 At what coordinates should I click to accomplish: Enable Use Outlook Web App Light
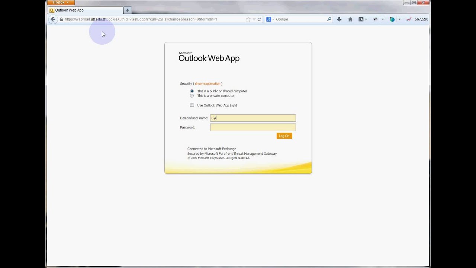tap(192, 105)
